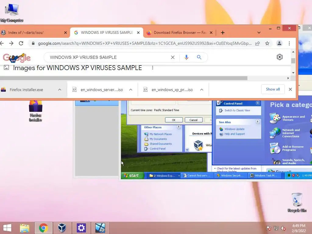Close the Download Firefox Browser tab
Viewport: 312px width, 234px height.
coord(211,33)
